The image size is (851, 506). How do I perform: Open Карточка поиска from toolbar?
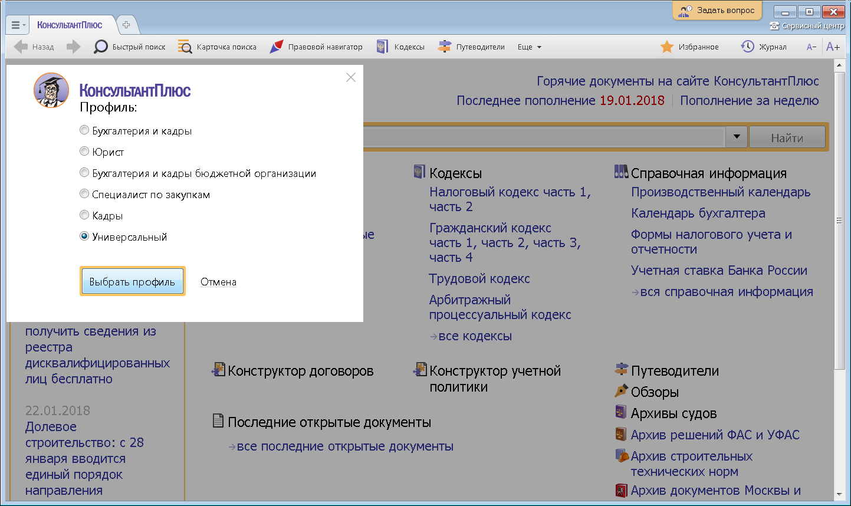click(217, 47)
